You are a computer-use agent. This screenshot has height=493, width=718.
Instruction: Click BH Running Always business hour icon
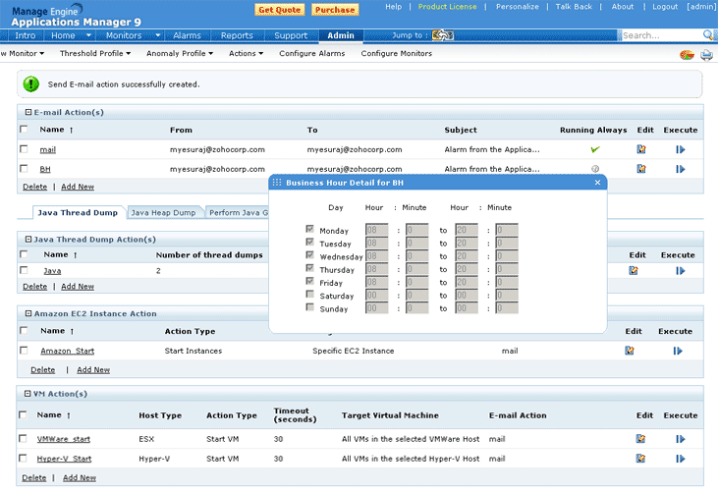point(594,169)
